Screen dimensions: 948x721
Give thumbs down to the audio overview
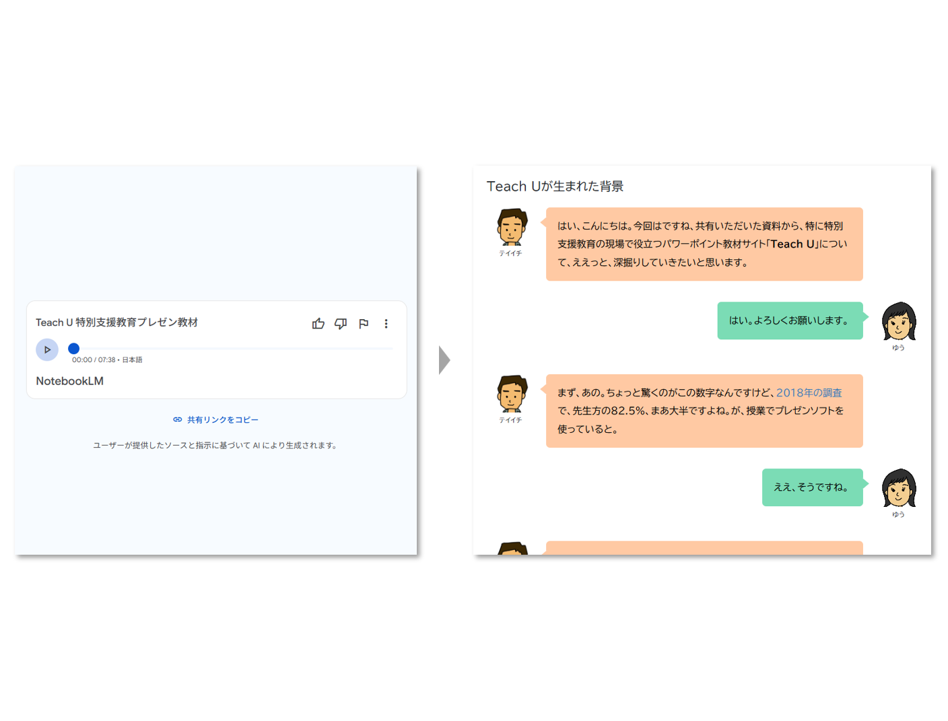(x=341, y=324)
